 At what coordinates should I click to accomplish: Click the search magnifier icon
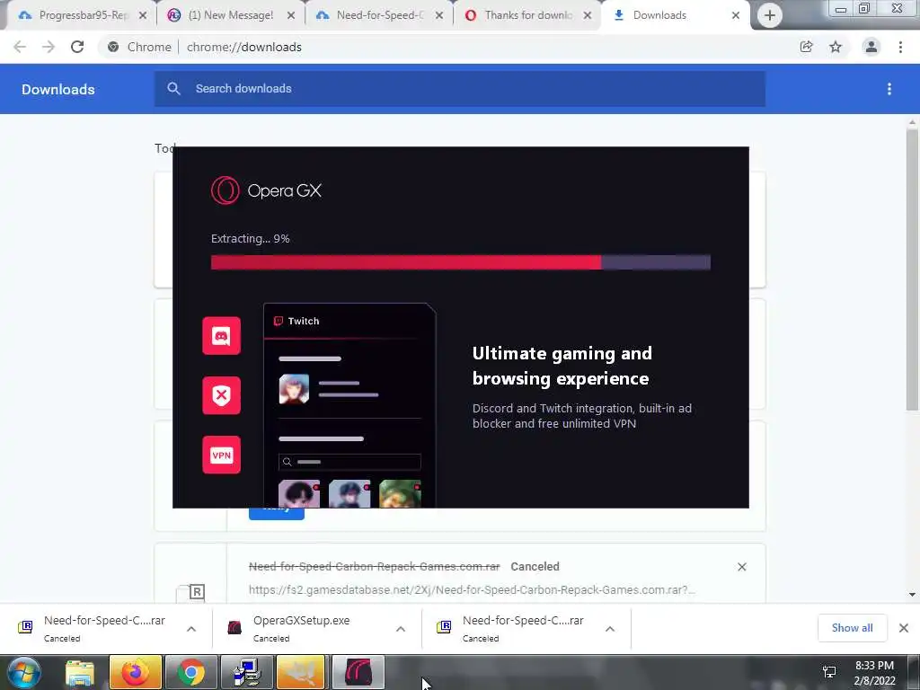(173, 89)
